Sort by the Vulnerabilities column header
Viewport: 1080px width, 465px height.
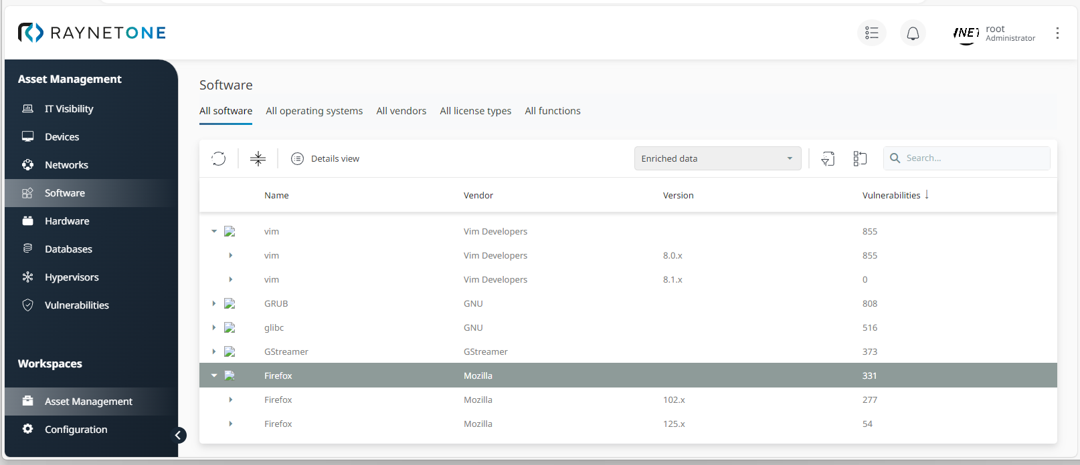(891, 195)
